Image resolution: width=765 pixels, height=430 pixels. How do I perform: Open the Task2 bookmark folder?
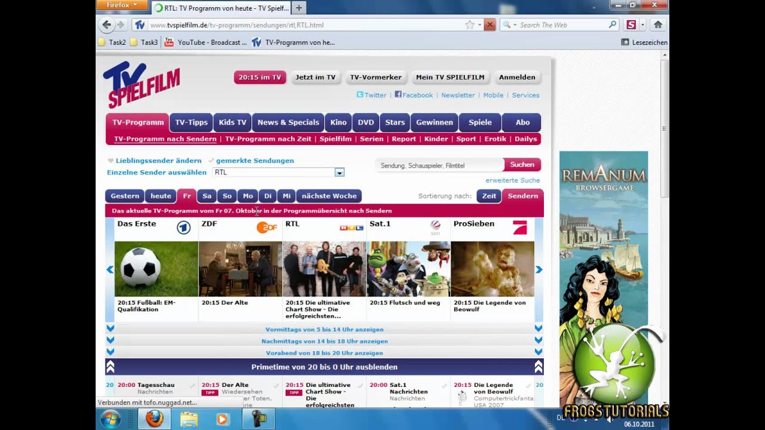pos(112,42)
